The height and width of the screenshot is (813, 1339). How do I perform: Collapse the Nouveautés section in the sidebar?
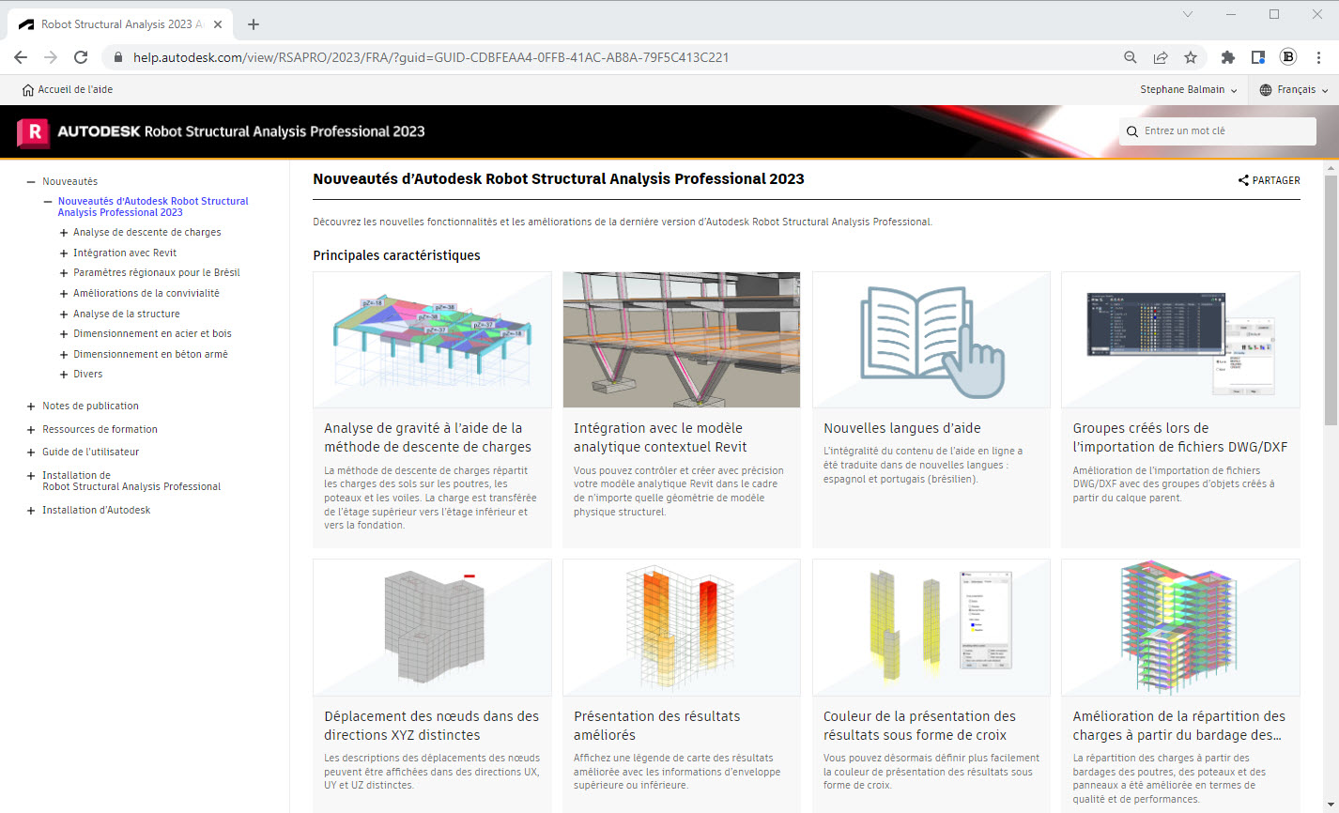[x=28, y=180]
